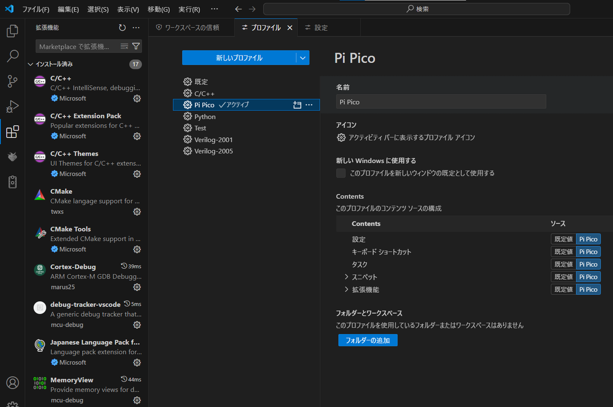
Task: Open the Explorer view in activity bar
Action: pyautogui.click(x=12, y=31)
